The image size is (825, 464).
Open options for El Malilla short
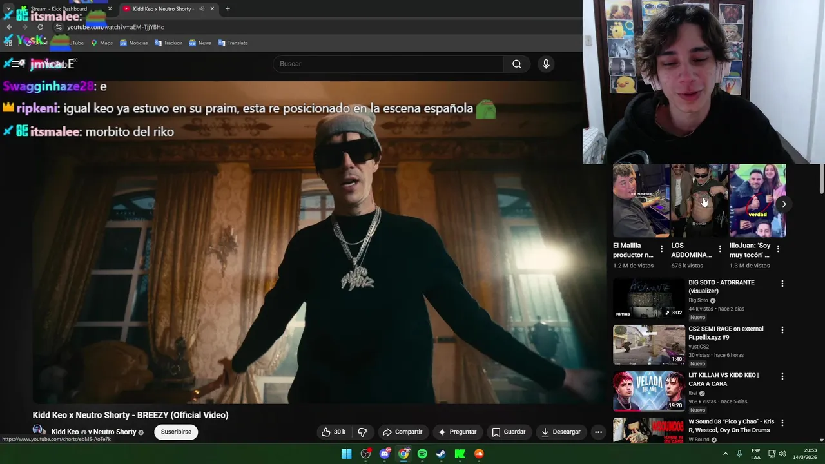(661, 249)
